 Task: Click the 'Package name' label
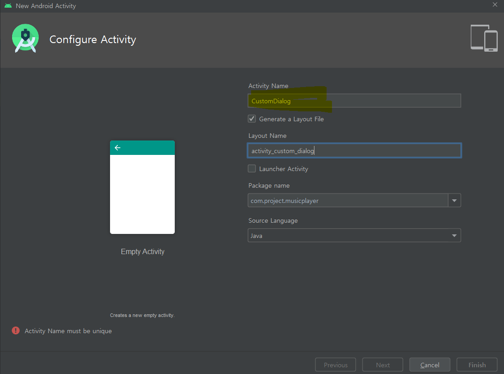pos(269,185)
